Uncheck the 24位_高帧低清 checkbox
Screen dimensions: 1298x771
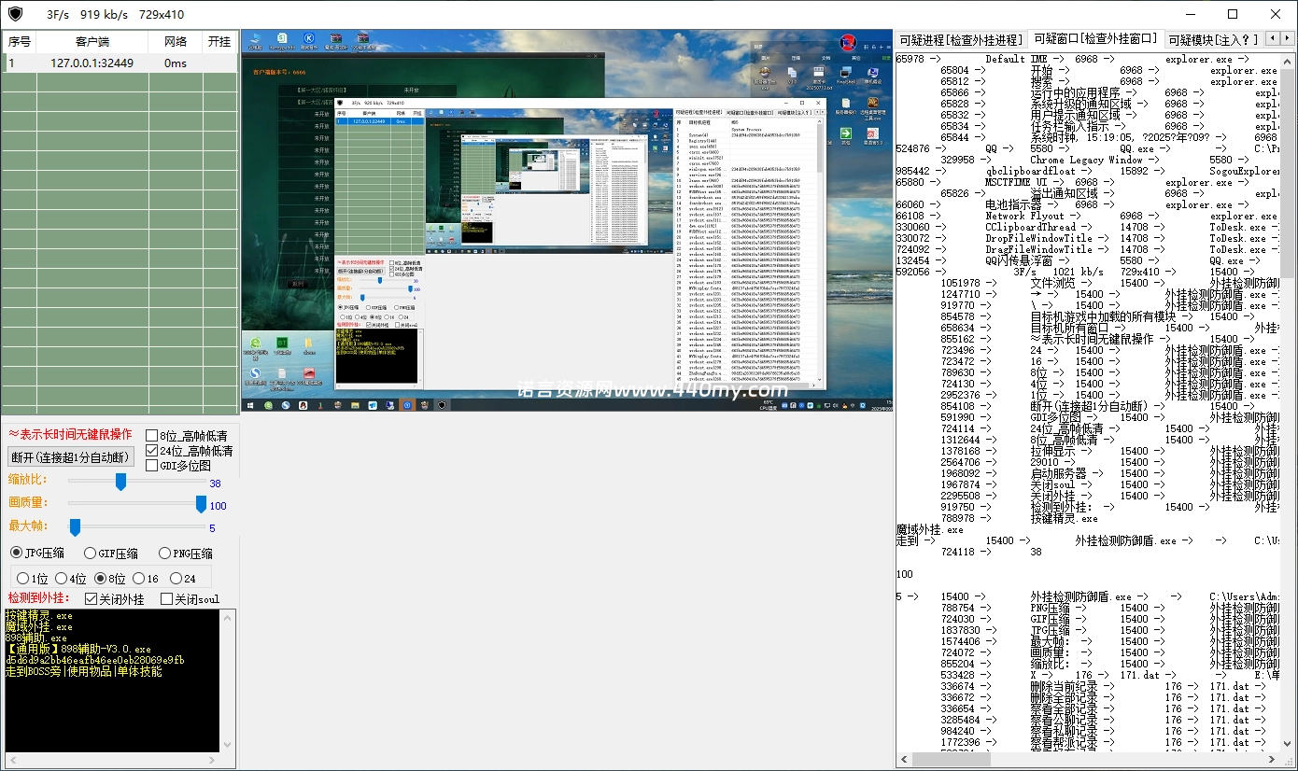click(152, 451)
